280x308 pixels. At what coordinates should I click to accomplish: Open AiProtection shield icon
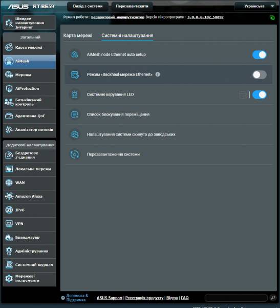click(9, 88)
